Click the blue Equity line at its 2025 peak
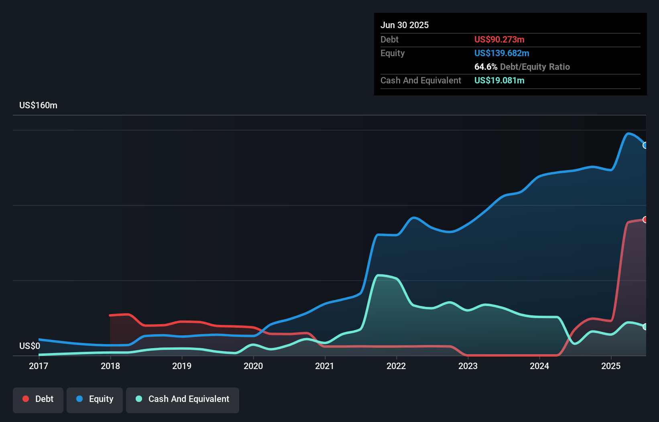 coord(628,133)
